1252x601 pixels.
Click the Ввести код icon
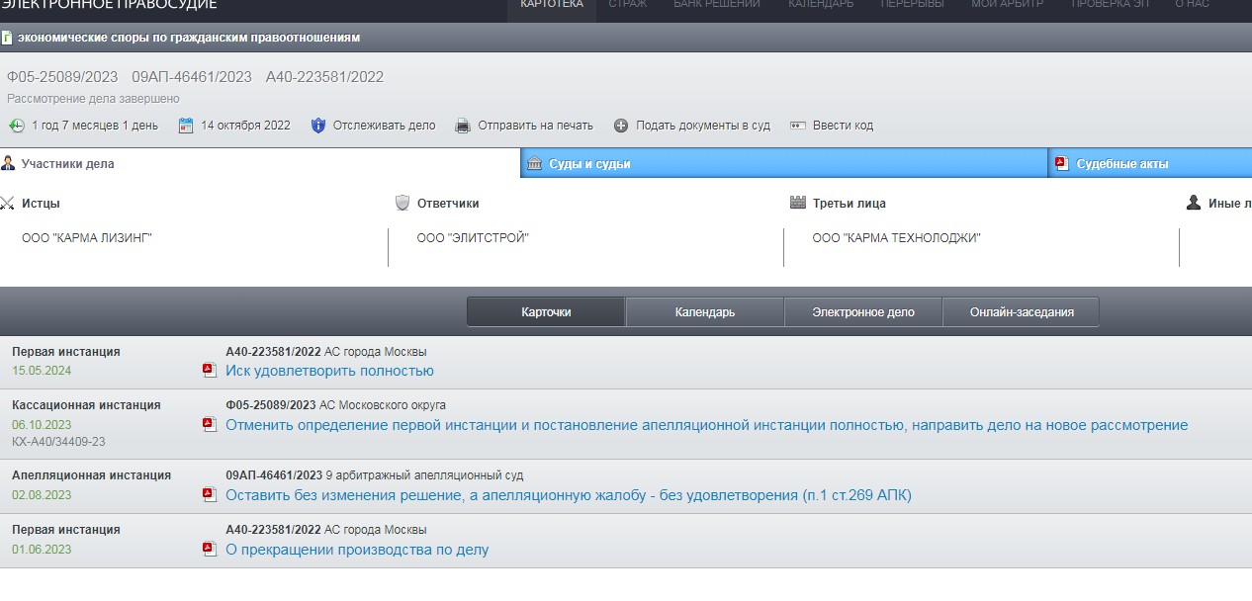794,126
